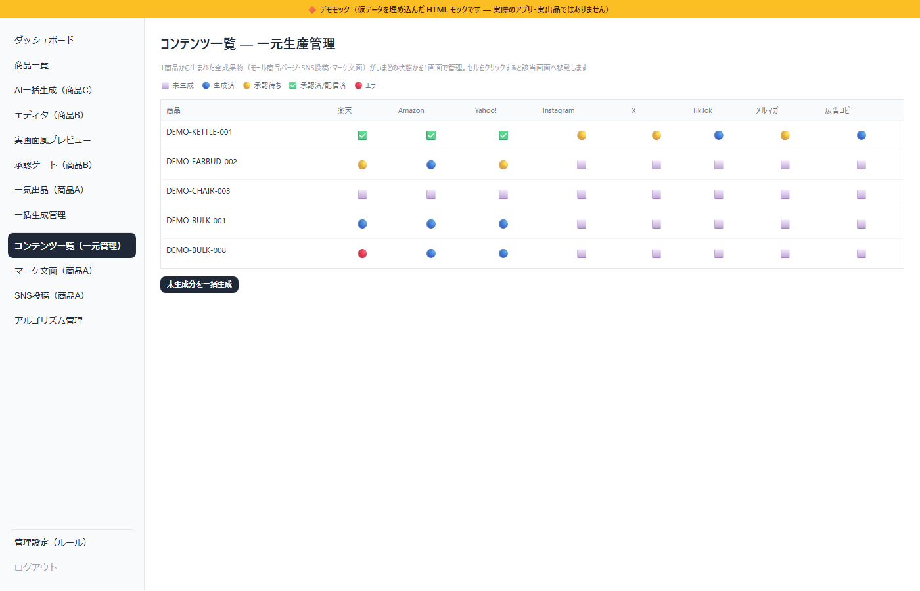920x591 pixels.
Task: Open Amazon ungenerated cell for DEMO-CHAIR-003
Action: click(431, 194)
